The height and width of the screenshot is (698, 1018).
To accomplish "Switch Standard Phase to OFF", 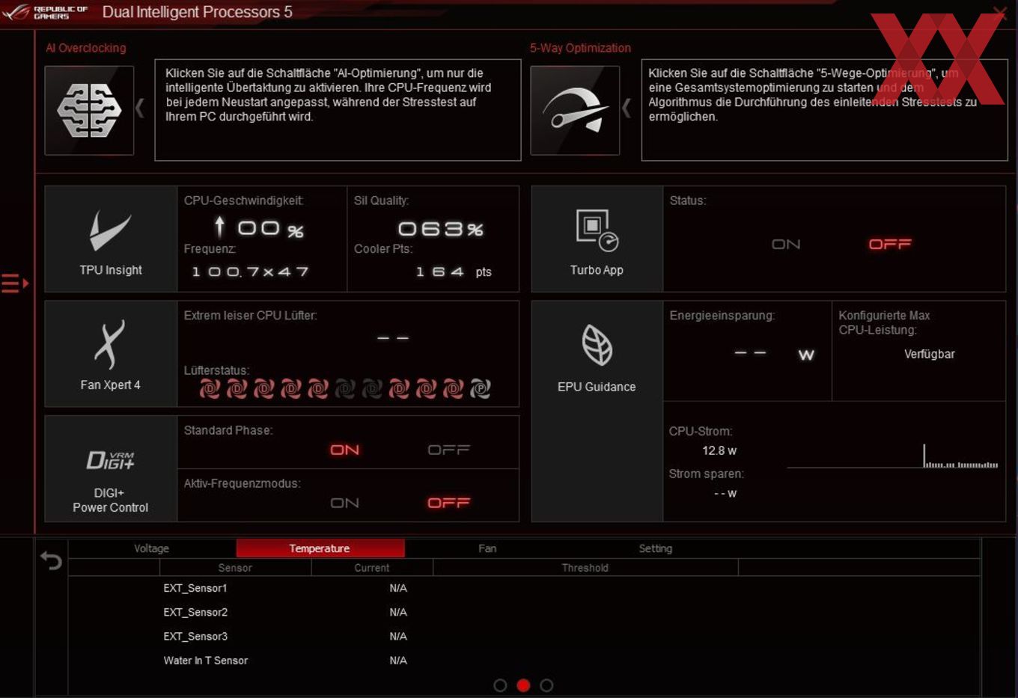I will click(x=448, y=450).
